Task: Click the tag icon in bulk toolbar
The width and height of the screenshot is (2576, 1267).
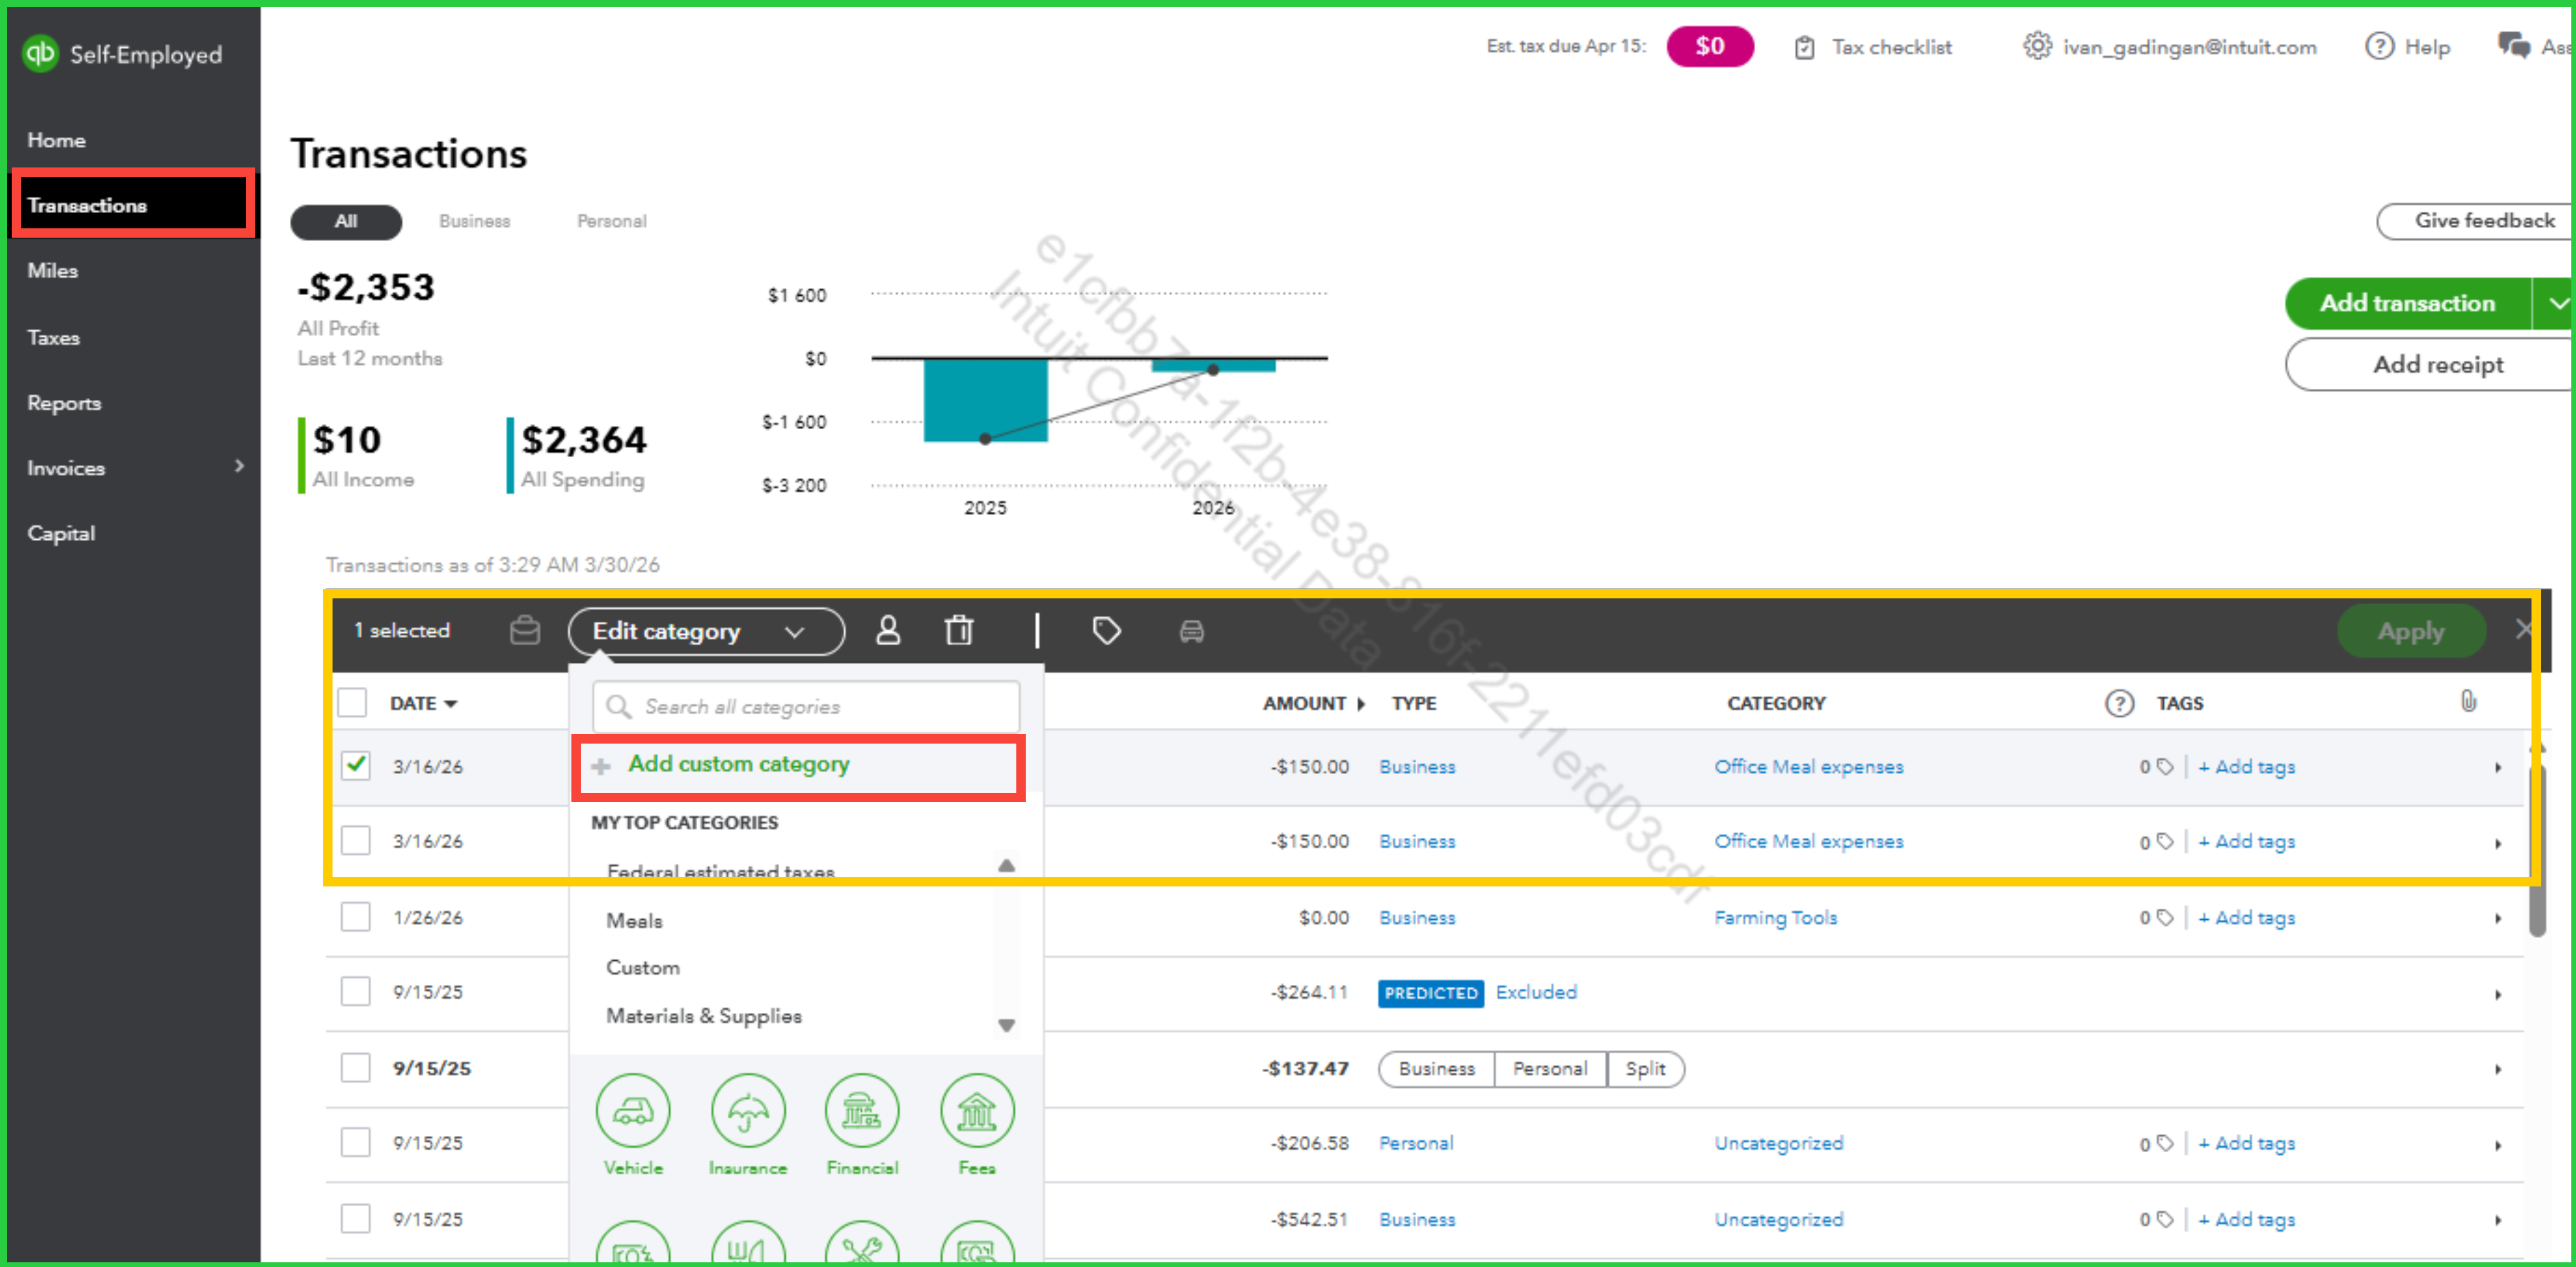Action: (1106, 630)
